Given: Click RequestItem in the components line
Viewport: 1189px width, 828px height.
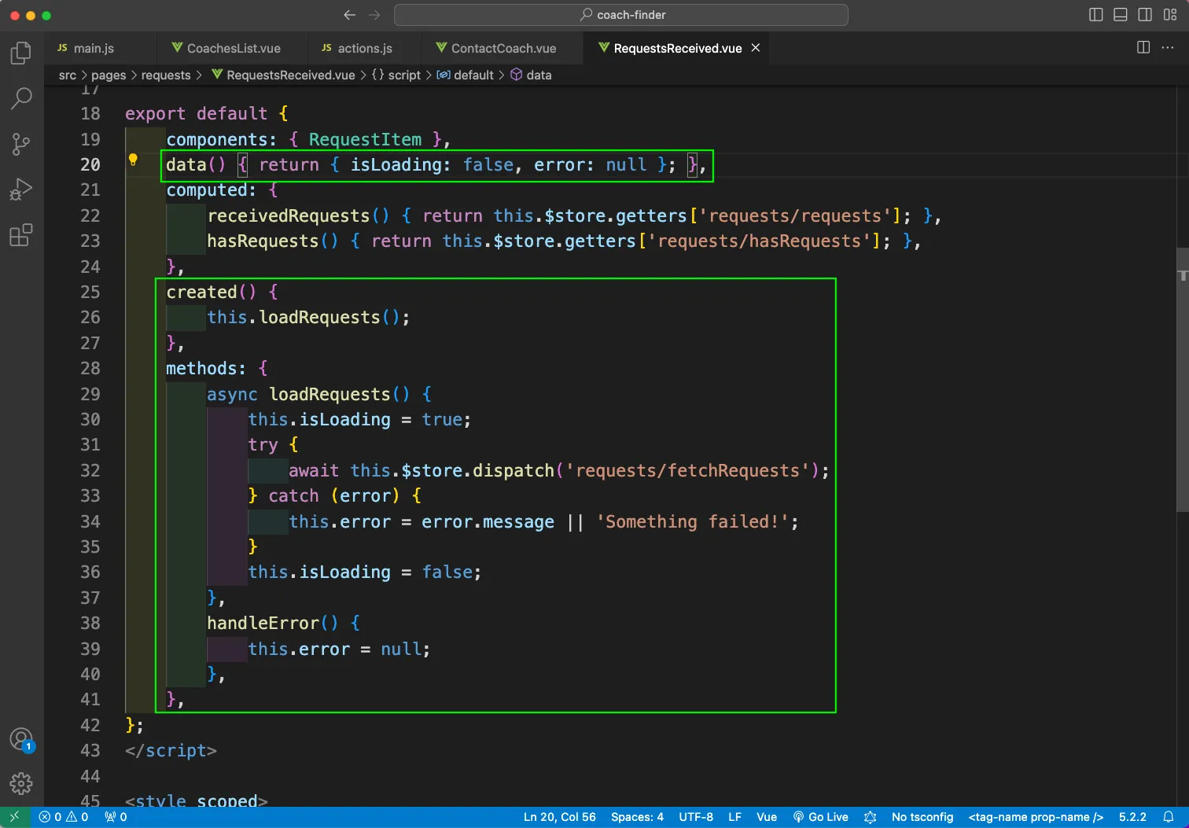Looking at the screenshot, I should coord(365,139).
